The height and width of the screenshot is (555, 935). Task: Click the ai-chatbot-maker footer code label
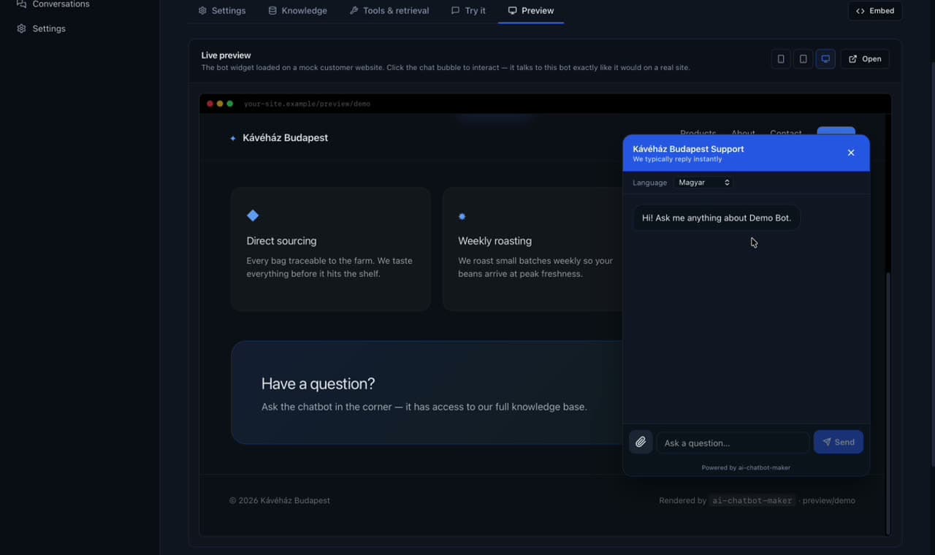[x=752, y=500]
